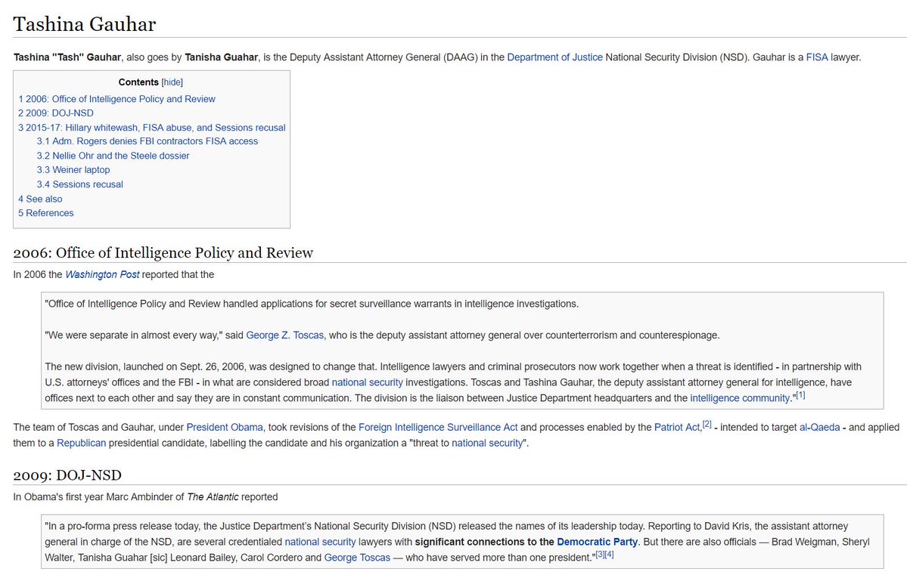Open Patriot Act link
This screenshot has height=575, width=907.
point(677,428)
